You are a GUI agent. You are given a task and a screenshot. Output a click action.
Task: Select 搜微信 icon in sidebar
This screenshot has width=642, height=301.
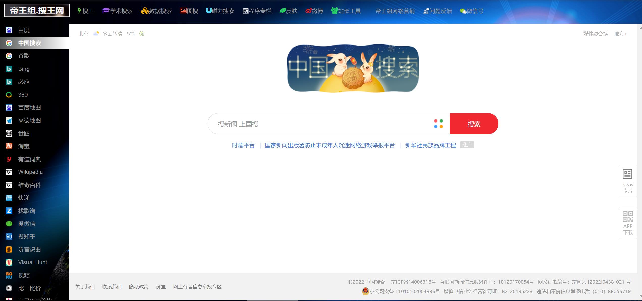[x=9, y=224]
